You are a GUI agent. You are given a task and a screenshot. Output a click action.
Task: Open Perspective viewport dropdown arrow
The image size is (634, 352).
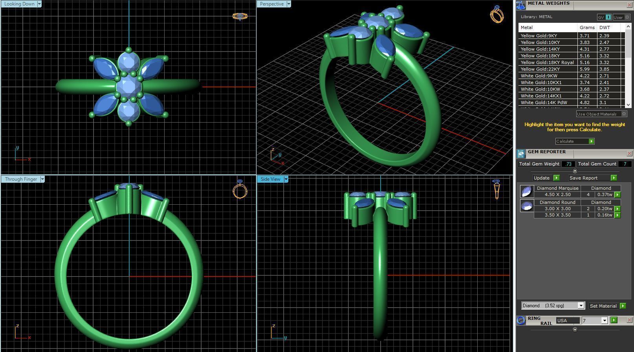point(289,4)
